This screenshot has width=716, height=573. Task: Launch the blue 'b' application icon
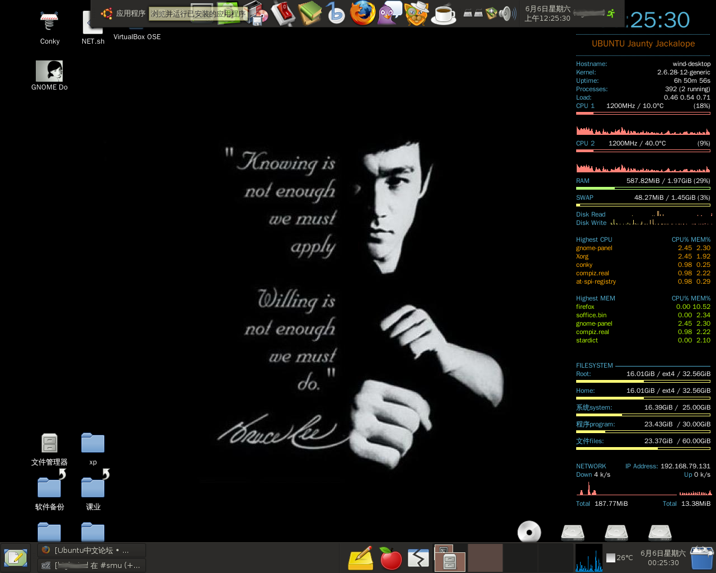point(336,13)
